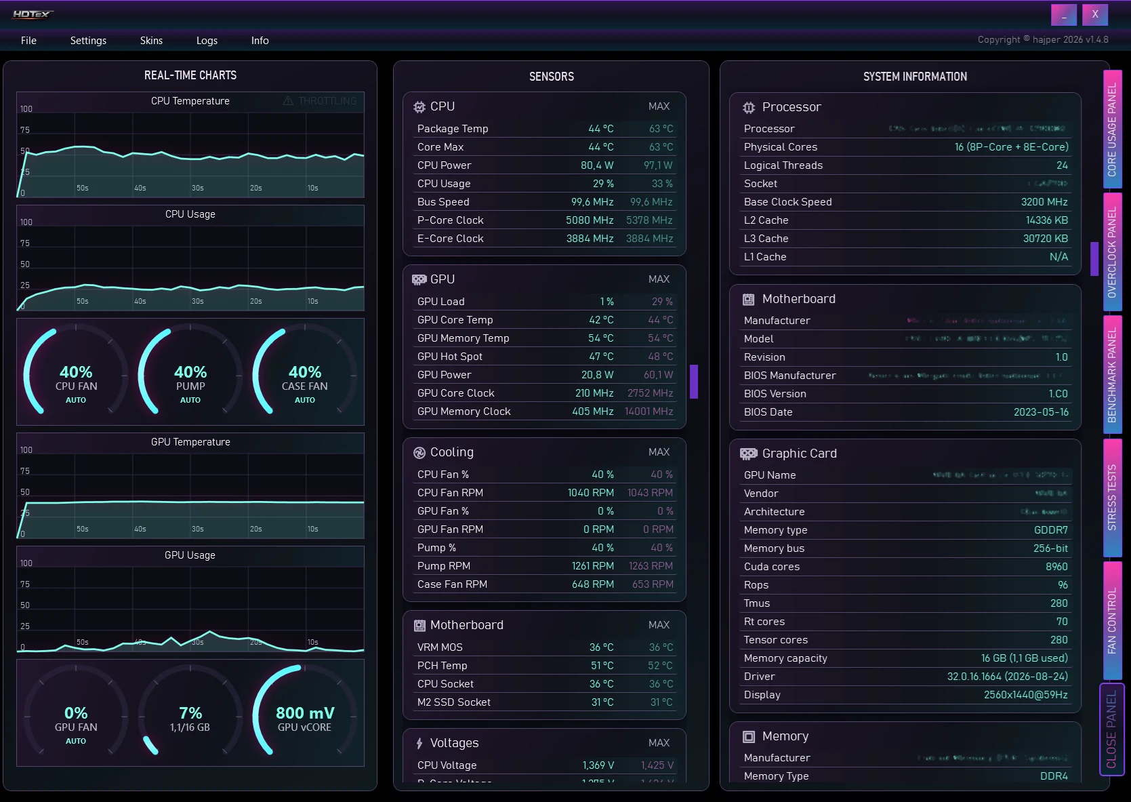This screenshot has width=1131, height=802.
Task: Open the Info menu
Action: 260,41
